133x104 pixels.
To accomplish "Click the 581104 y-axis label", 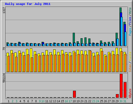I will [4, 78].
